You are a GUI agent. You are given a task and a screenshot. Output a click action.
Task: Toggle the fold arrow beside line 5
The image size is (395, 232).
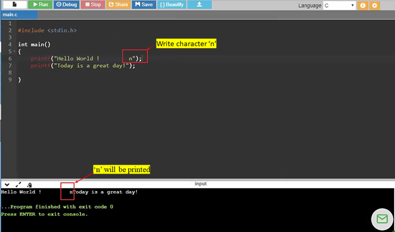[15, 52]
